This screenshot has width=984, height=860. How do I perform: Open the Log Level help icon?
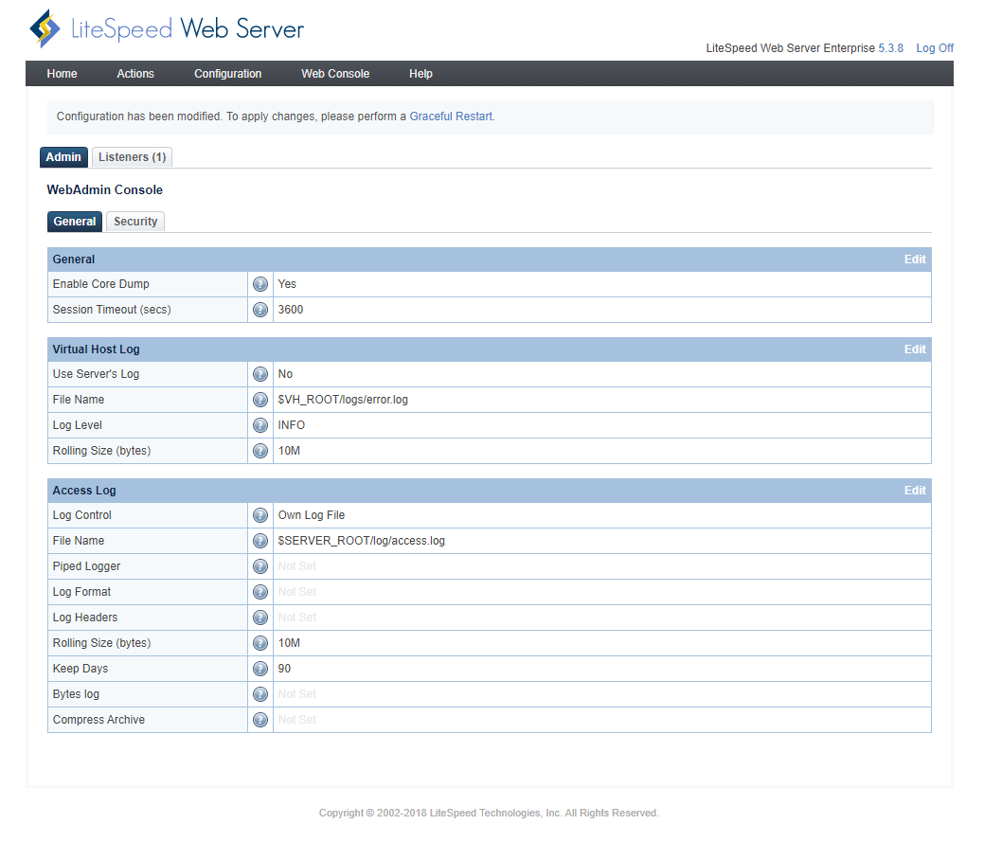point(260,425)
